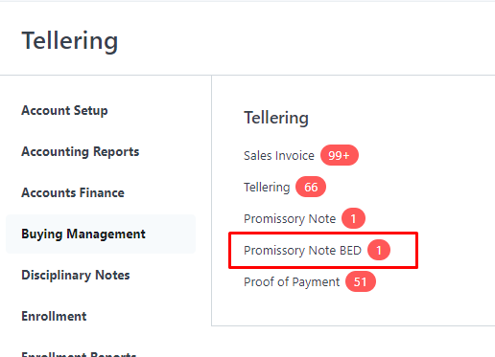495x357 pixels.
Task: Open the Enrollment Reports sidebar item
Action: [x=79, y=354]
